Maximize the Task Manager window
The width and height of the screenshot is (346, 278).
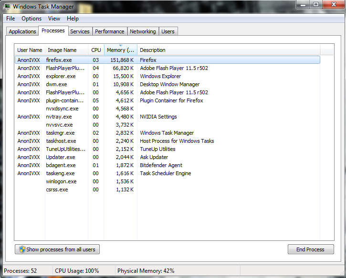point(316,4)
